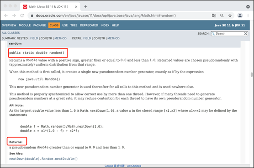Viewport: 254px width, 168px height.
Task: Open the INDEX navigation item
Action: point(105,25)
